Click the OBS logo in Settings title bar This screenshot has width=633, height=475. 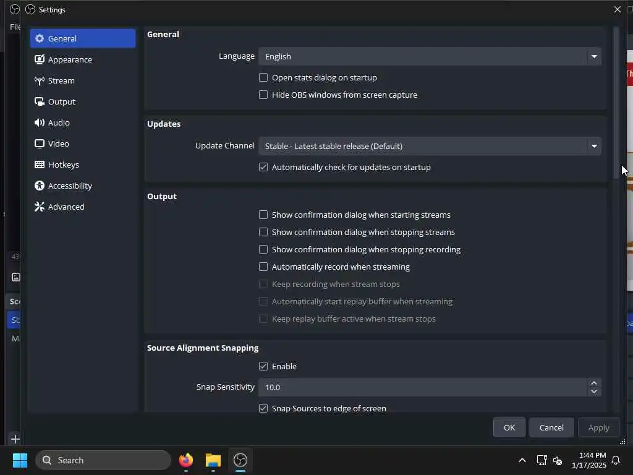30,9
